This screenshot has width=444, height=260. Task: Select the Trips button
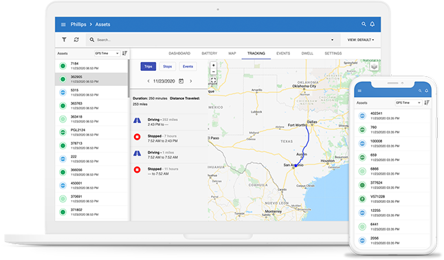(148, 66)
